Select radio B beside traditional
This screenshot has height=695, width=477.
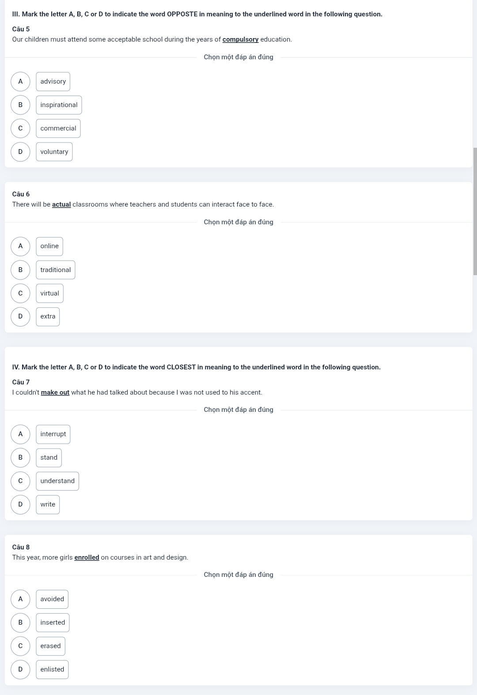pos(20,270)
